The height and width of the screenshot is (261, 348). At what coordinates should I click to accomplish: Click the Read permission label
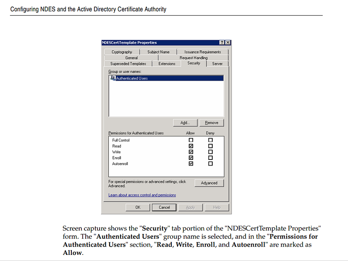tap(117, 146)
